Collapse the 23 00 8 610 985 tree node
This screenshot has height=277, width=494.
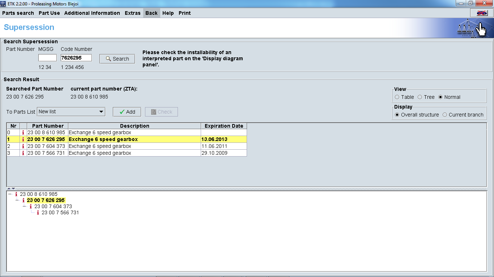[10, 194]
